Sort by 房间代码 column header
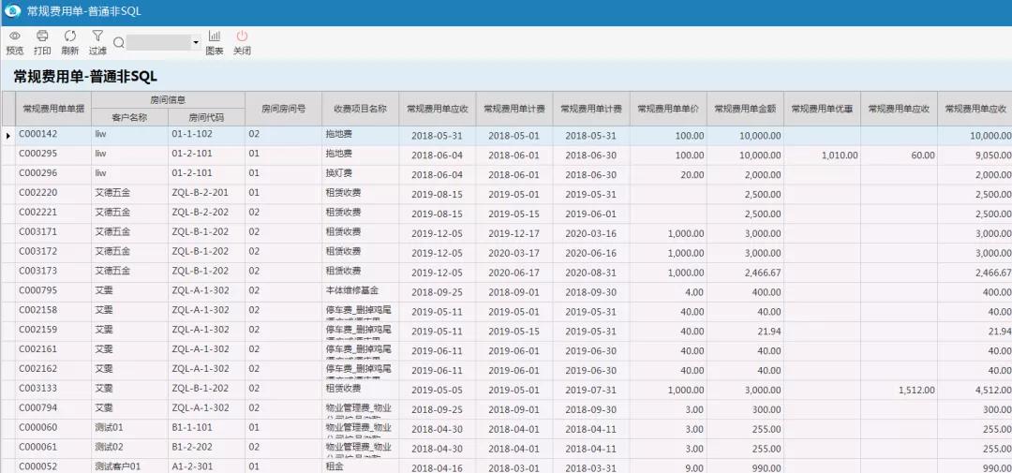This screenshot has width=1012, height=473. point(206,117)
